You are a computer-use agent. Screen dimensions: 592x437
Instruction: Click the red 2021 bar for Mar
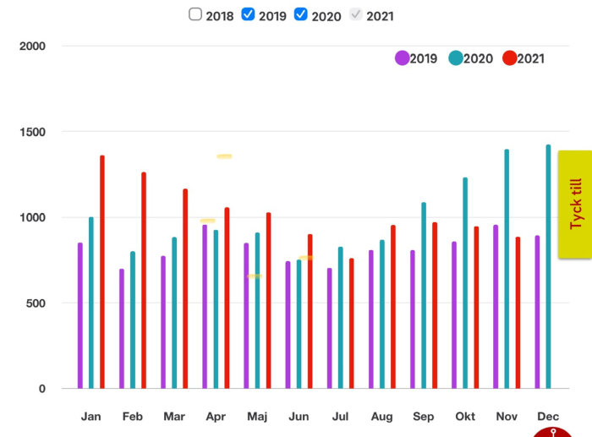coord(185,289)
